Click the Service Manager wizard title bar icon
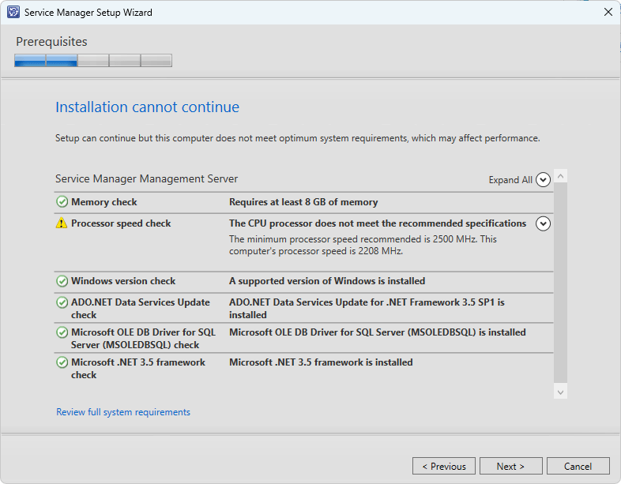Image resolution: width=621 pixels, height=484 pixels. pos(13,13)
